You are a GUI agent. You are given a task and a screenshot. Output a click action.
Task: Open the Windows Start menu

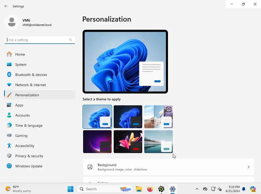(70, 189)
